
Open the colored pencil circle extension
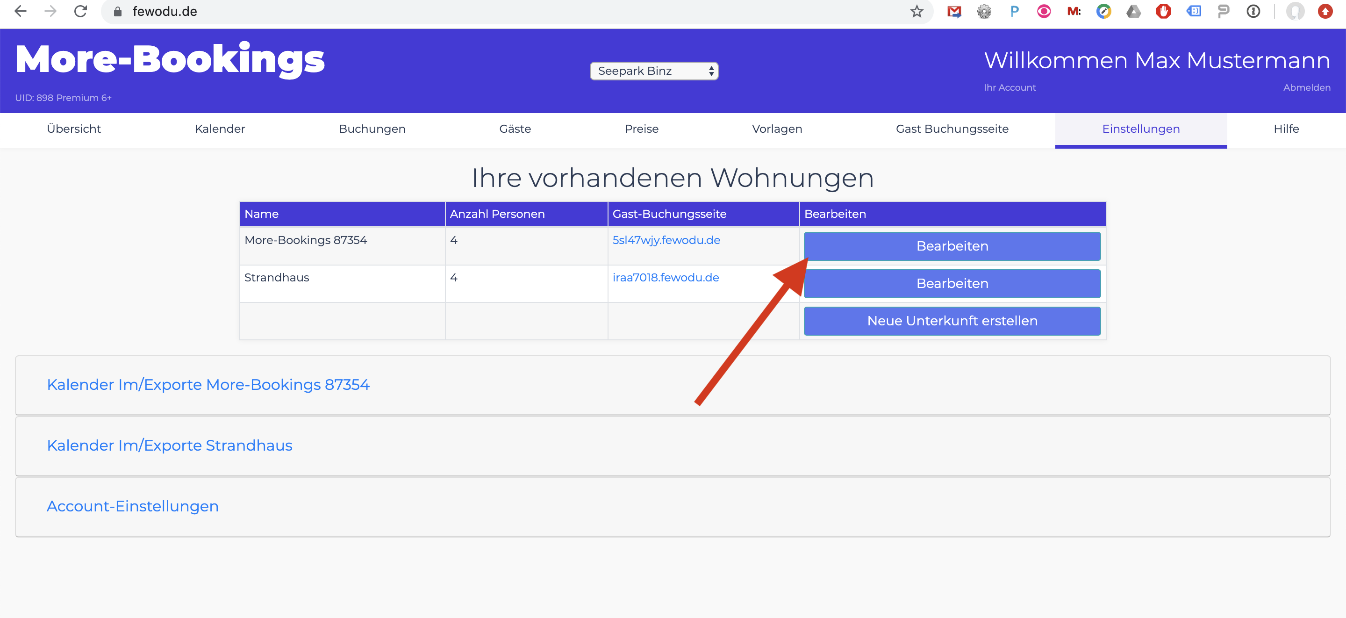pos(1103,11)
